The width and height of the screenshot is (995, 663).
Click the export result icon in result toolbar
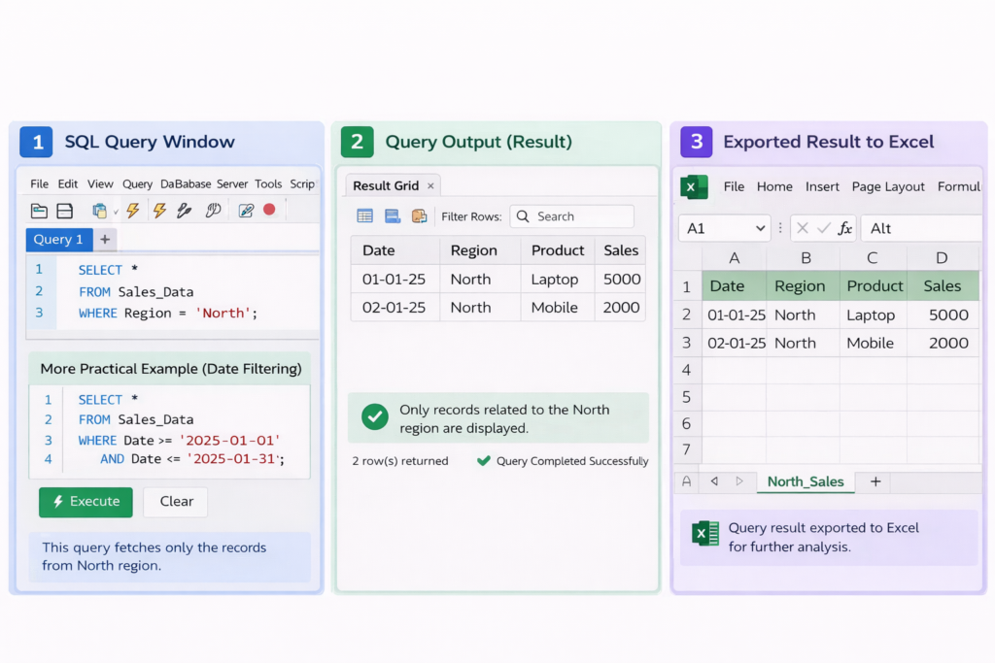click(419, 216)
